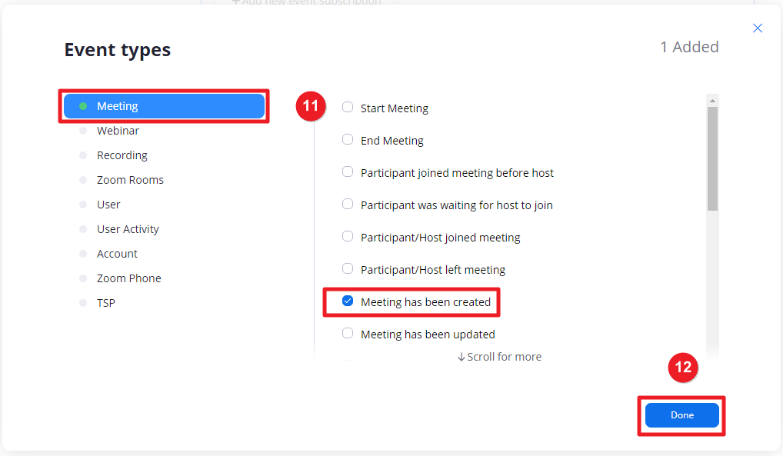This screenshot has width=783, height=456.
Task: Check Participant/Host joined meeting
Action: tap(348, 237)
